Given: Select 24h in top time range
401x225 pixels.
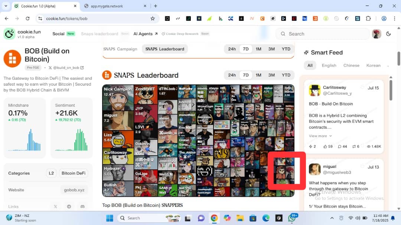Looking at the screenshot, I should [x=232, y=49].
